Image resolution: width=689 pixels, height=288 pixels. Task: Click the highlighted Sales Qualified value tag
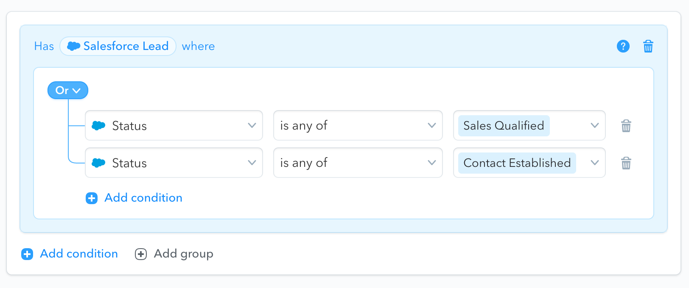tap(503, 125)
